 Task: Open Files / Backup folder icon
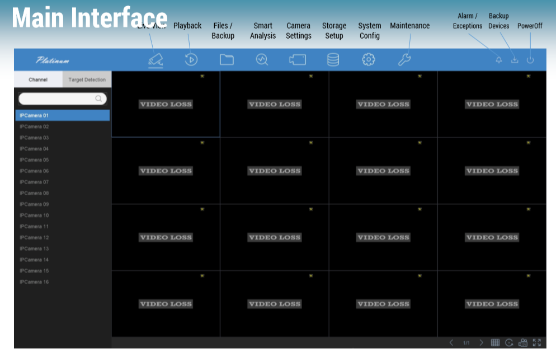(x=227, y=59)
